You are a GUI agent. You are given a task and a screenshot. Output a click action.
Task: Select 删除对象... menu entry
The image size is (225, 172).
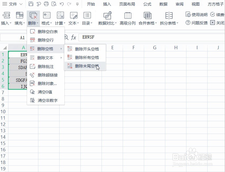click(x=46, y=83)
